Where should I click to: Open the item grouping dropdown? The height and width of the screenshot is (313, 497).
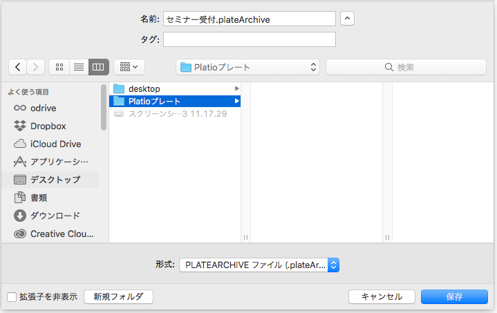coord(129,67)
